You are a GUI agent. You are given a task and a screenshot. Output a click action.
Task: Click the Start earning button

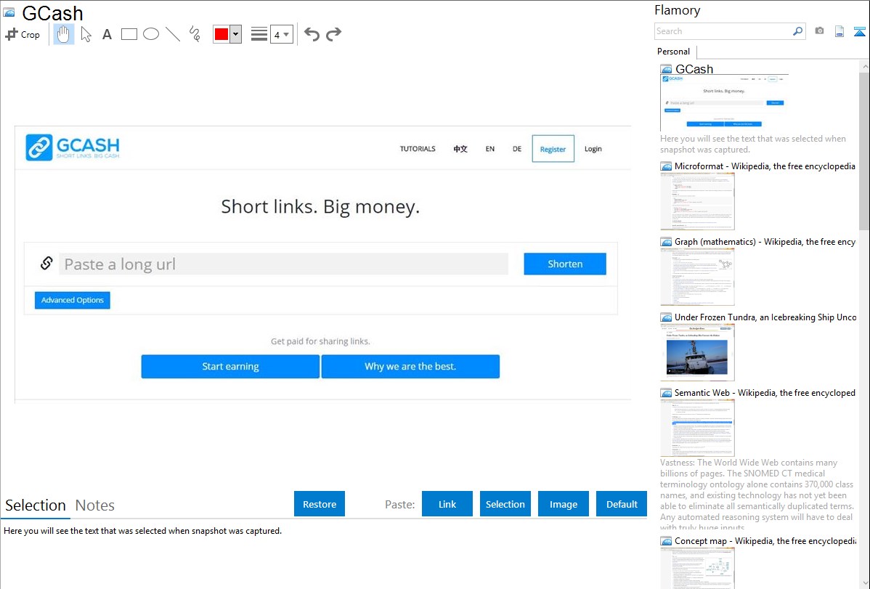[230, 366]
